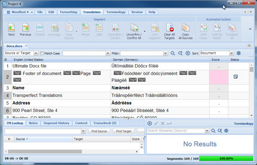The width and height of the screenshot is (257, 165).
Task: Sort TM results by Source column header
Action: pos(43,139)
